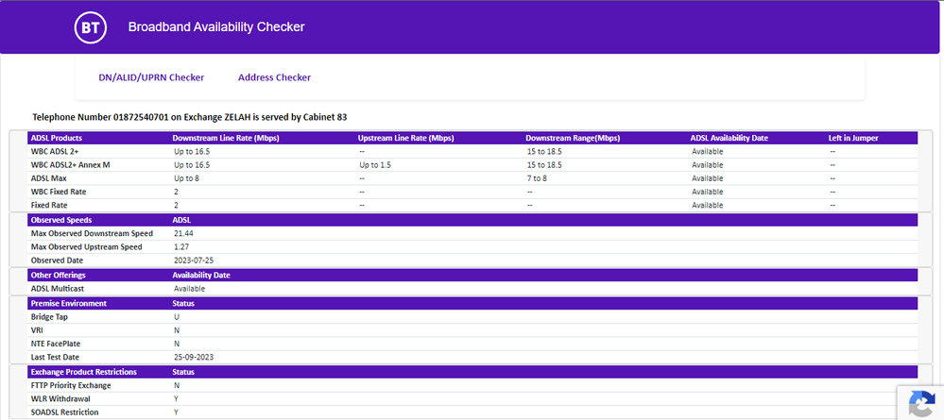
Task: Click the Up to 1.5 upstream value
Action: [x=375, y=165]
